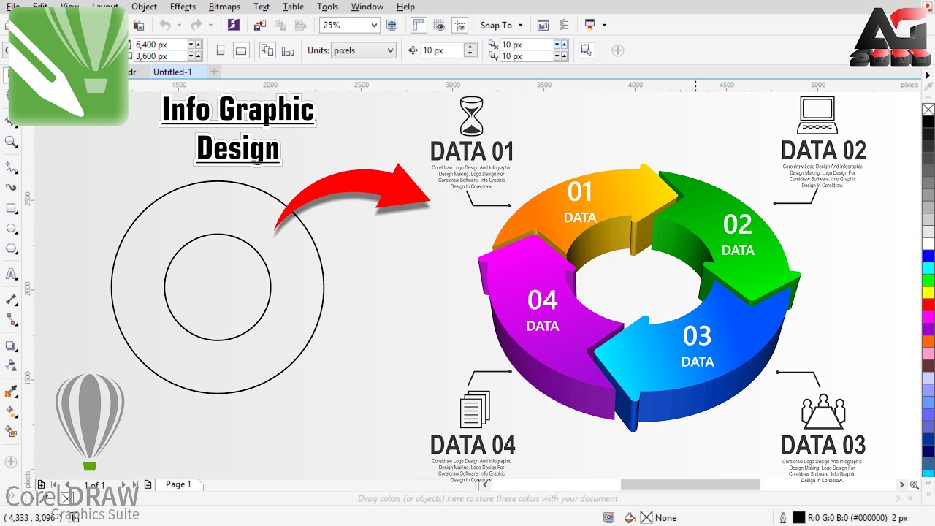Select the Transparency tool
The width and height of the screenshot is (935, 526).
(12, 365)
